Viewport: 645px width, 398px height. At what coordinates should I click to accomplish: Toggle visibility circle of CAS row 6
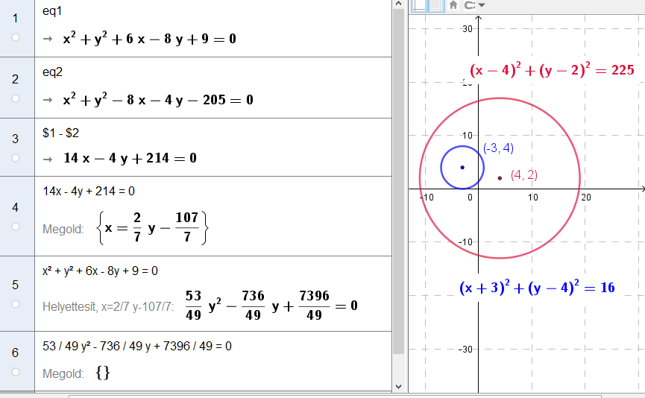pyautogui.click(x=16, y=371)
